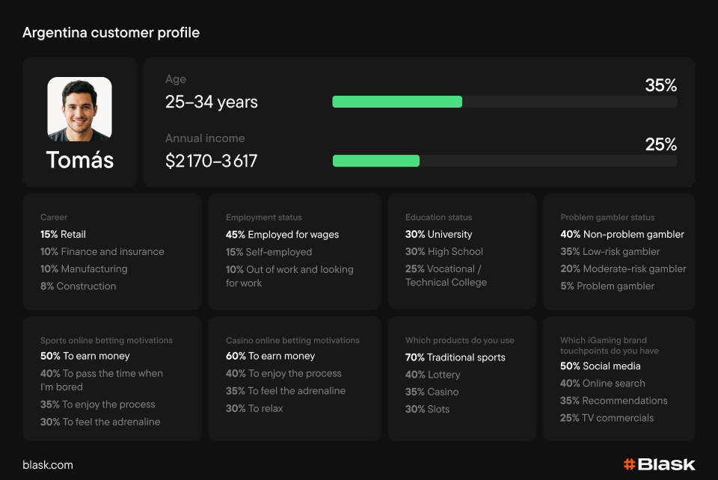This screenshot has height=480, width=718.
Task: Click the 40% Lottery product item
Action: point(432,375)
